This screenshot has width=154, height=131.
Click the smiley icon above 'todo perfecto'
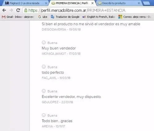point(44,67)
